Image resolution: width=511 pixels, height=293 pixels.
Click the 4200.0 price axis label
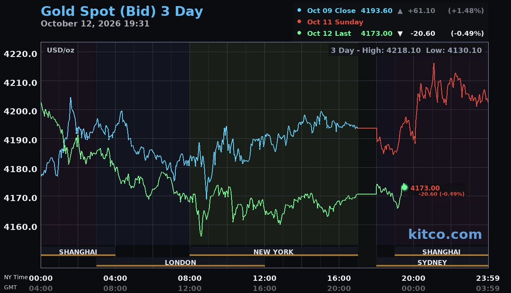pyautogui.click(x=20, y=111)
